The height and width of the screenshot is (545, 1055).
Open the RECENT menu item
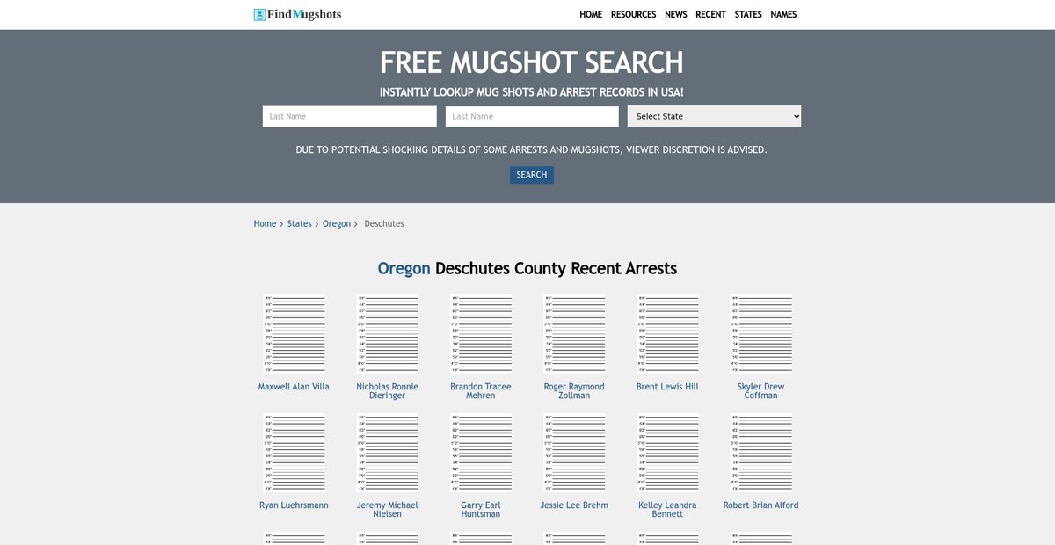coord(710,15)
